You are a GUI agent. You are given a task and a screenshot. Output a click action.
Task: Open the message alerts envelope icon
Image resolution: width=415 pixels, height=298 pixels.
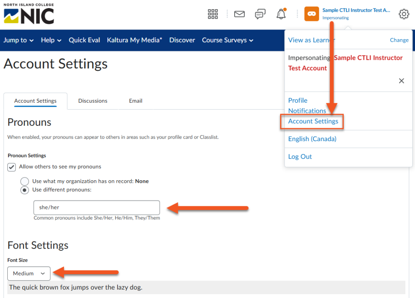point(240,14)
